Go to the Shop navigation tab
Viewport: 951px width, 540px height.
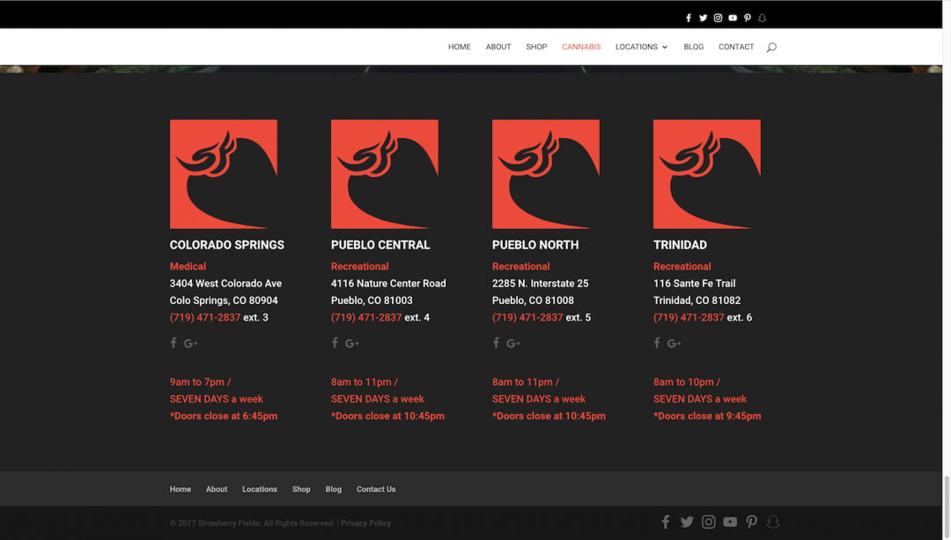536,48
